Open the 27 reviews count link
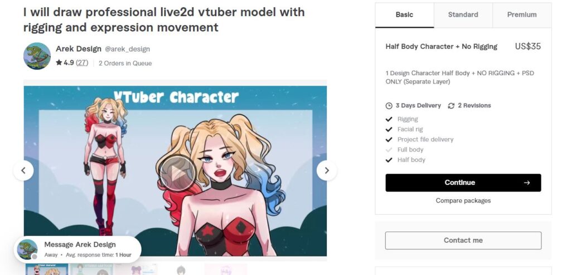The width and height of the screenshot is (571, 275). point(82,62)
